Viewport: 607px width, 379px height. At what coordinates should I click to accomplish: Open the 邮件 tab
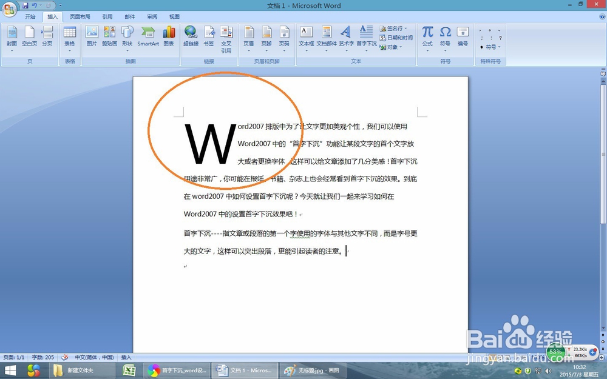(x=130, y=16)
